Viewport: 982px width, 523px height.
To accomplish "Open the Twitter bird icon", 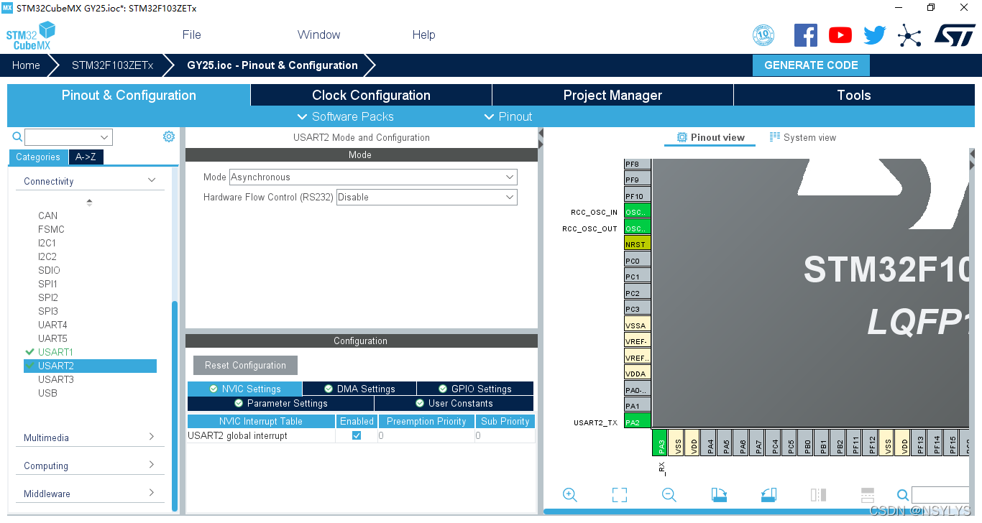I will click(875, 35).
